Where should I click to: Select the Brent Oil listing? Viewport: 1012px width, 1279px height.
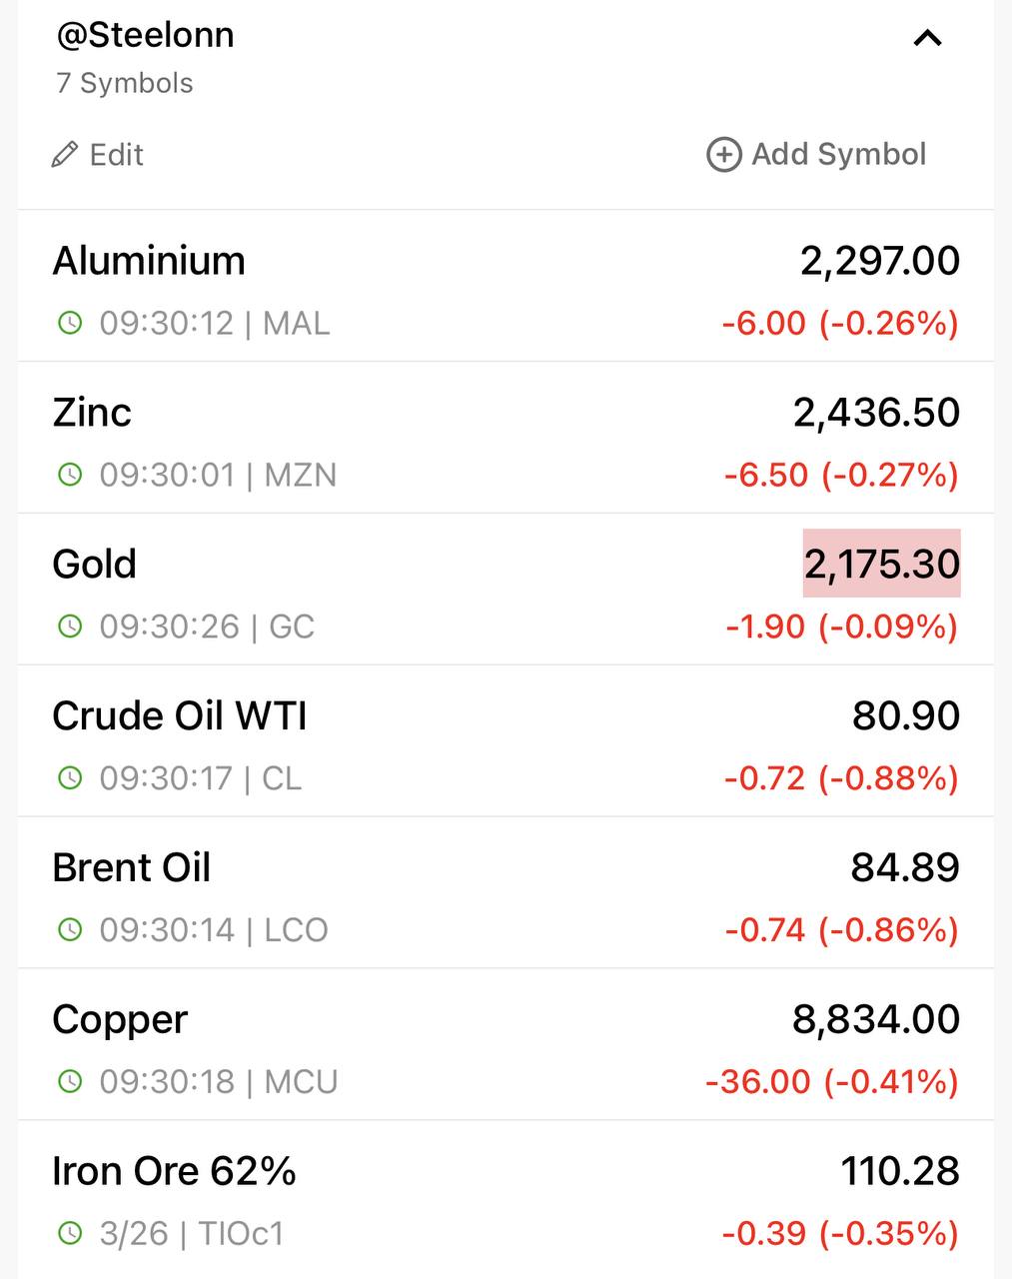tap(506, 893)
